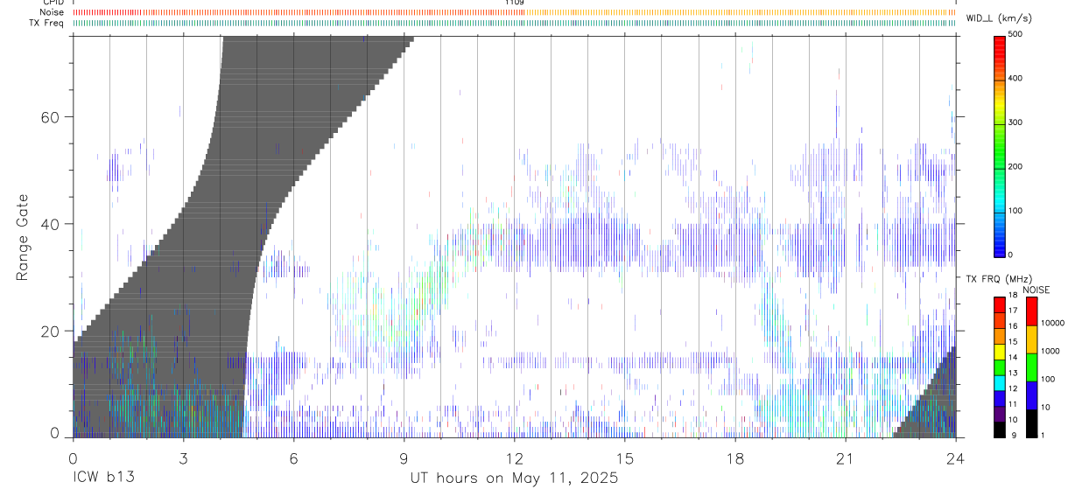Click the 'Noise' row label at top
This screenshot has height=496, width=1075.
(51, 12)
